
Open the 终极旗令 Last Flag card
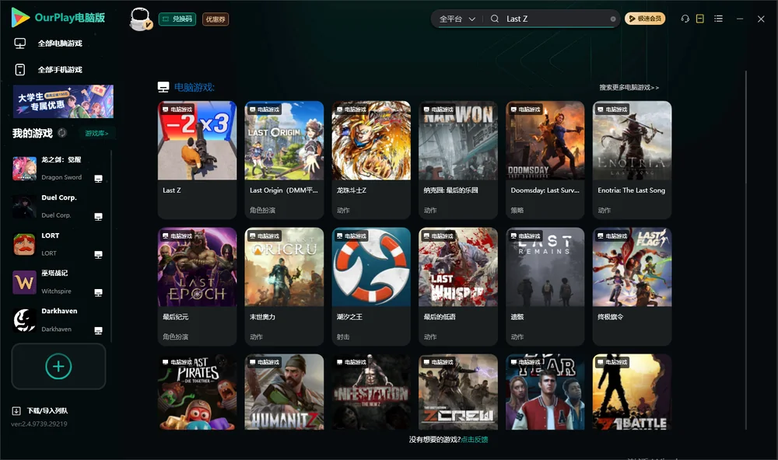[632, 287]
